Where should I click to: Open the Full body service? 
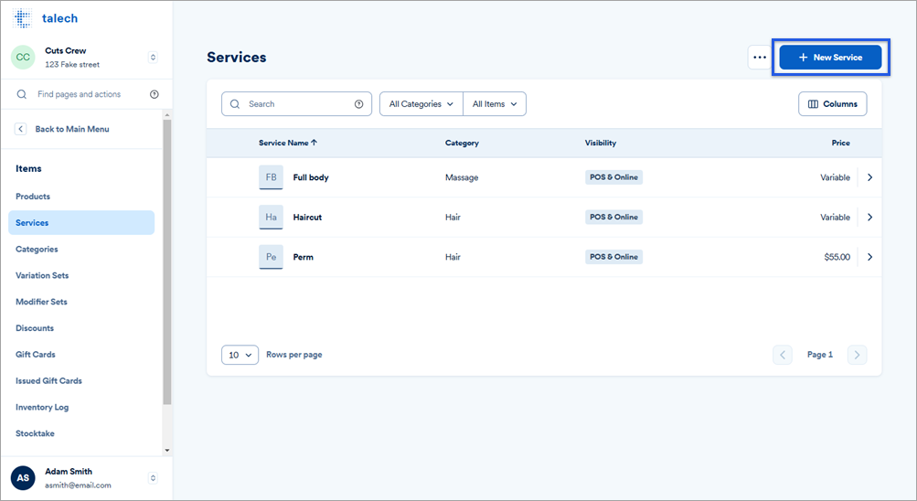click(x=311, y=177)
